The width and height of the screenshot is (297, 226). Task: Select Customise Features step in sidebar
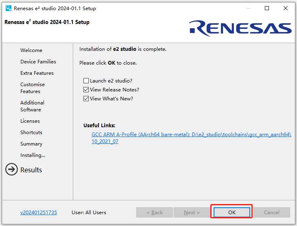[x=33, y=88]
